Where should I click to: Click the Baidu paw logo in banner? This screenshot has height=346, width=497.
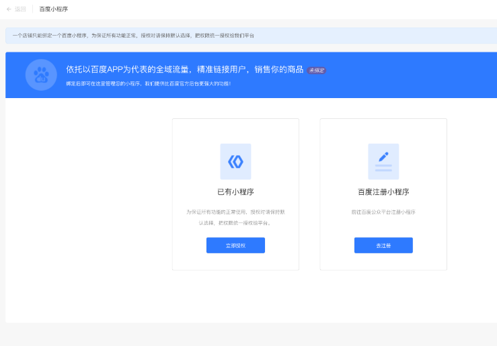(x=41, y=75)
